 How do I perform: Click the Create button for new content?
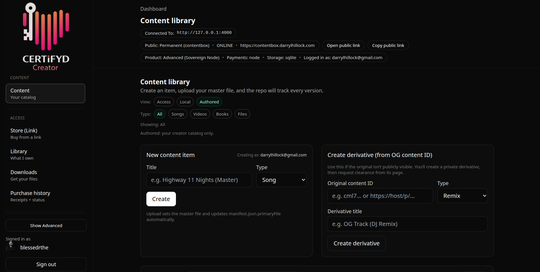[x=161, y=199]
